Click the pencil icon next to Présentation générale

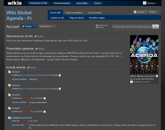coord(36,49)
